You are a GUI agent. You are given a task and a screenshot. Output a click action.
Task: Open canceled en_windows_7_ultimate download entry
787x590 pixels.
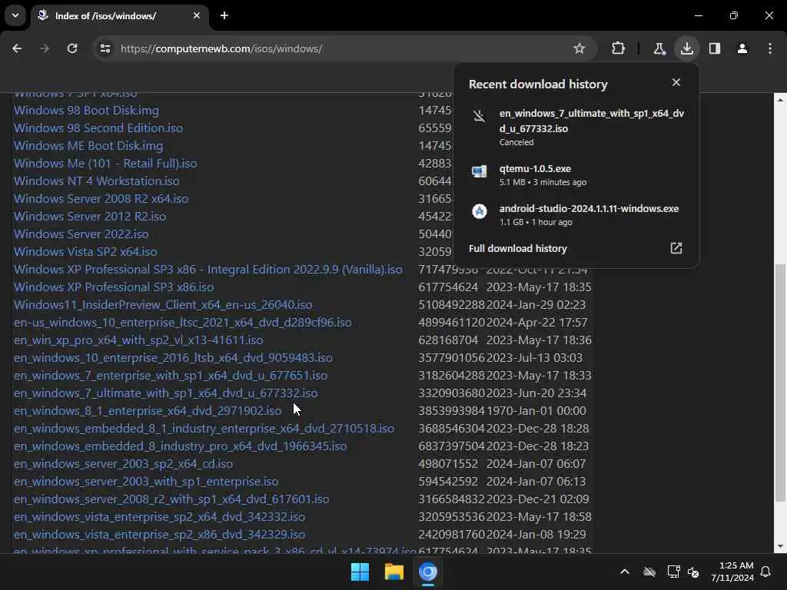coord(576,127)
